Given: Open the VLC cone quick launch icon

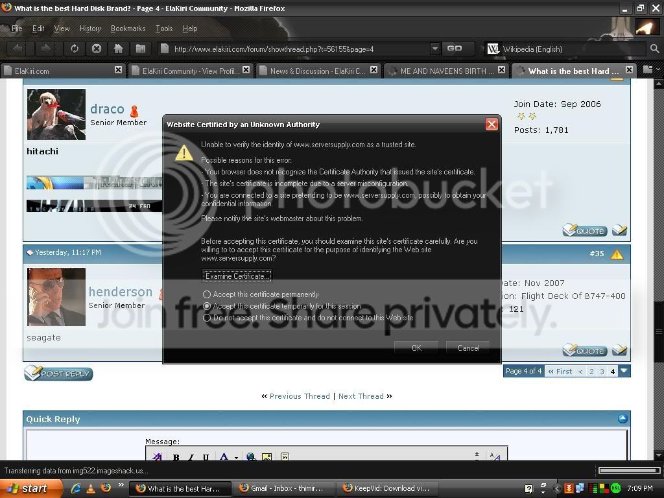Looking at the screenshot, I should pos(91,488).
